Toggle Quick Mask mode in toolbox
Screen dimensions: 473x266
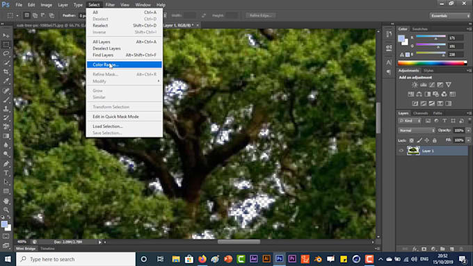point(6,236)
